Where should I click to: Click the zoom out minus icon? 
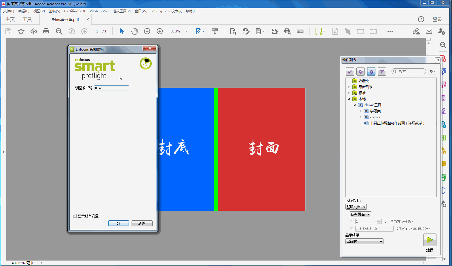(x=147, y=31)
